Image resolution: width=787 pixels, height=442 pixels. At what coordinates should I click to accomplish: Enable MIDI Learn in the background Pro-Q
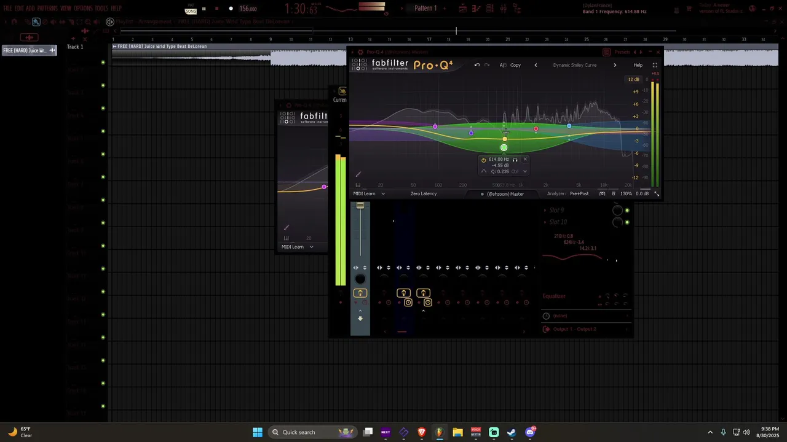293,247
